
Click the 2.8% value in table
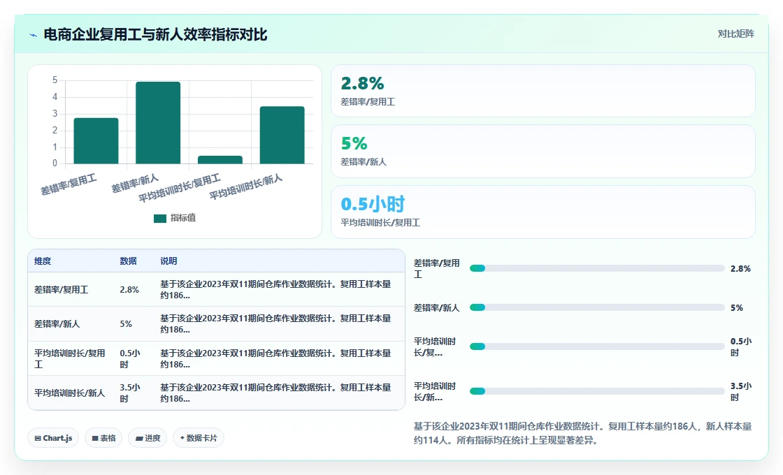(129, 289)
